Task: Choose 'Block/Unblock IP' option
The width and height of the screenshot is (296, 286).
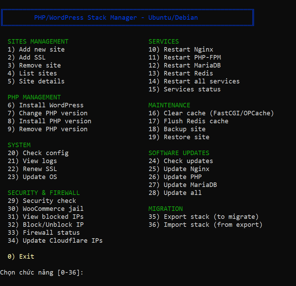Action: pos(46,225)
